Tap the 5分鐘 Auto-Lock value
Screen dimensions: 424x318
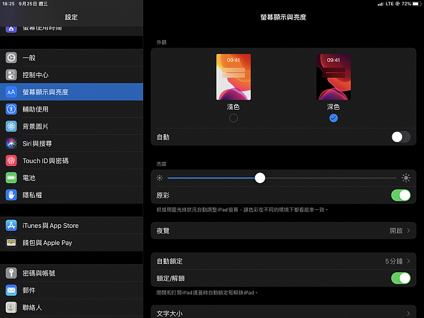(394, 261)
